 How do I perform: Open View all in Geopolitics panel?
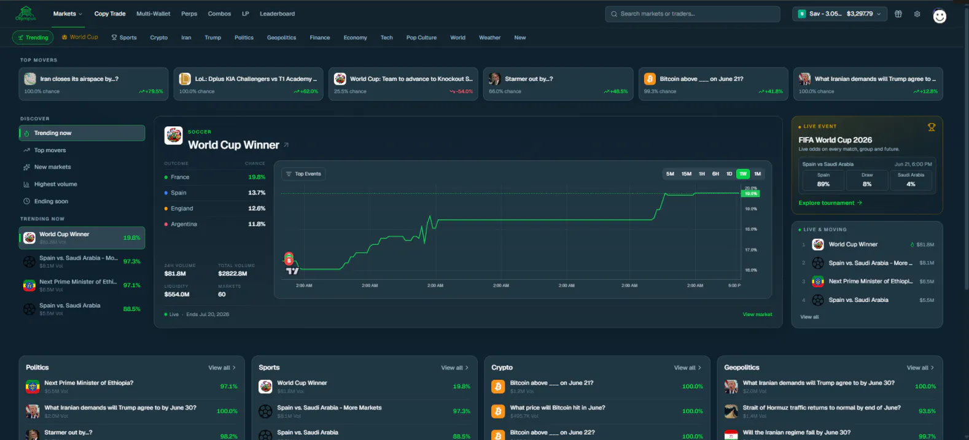click(920, 368)
